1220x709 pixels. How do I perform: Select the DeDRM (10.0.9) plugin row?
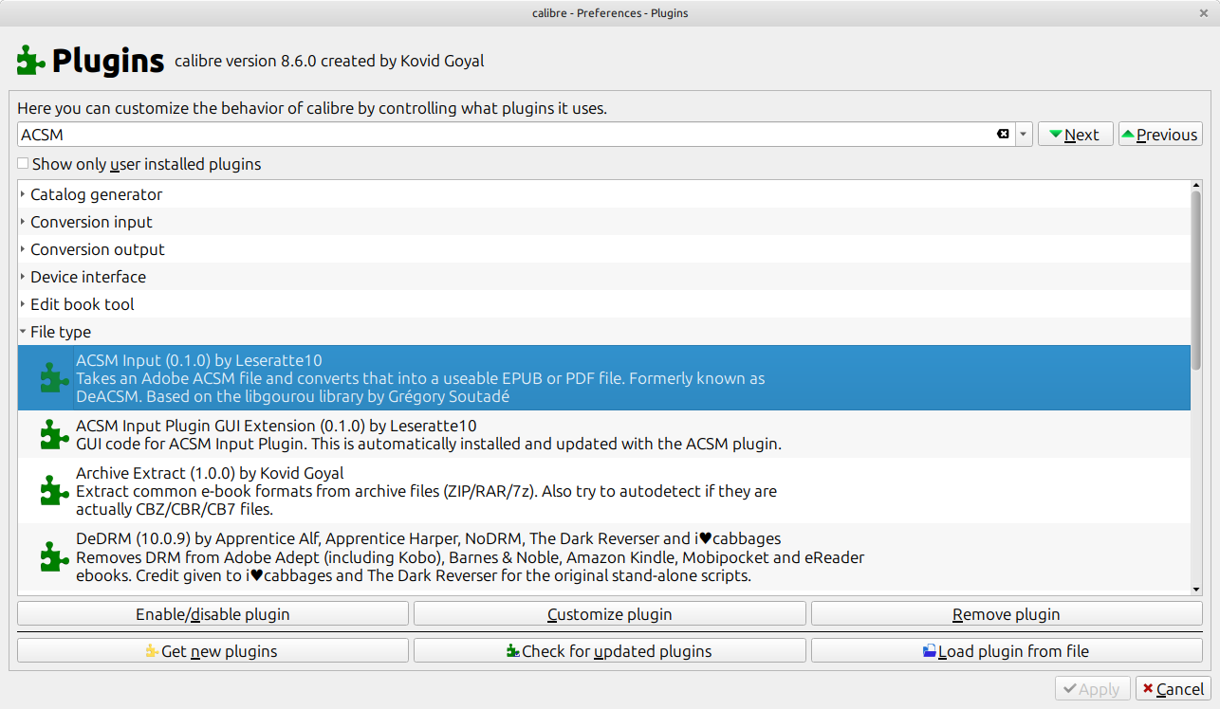tap(603, 556)
